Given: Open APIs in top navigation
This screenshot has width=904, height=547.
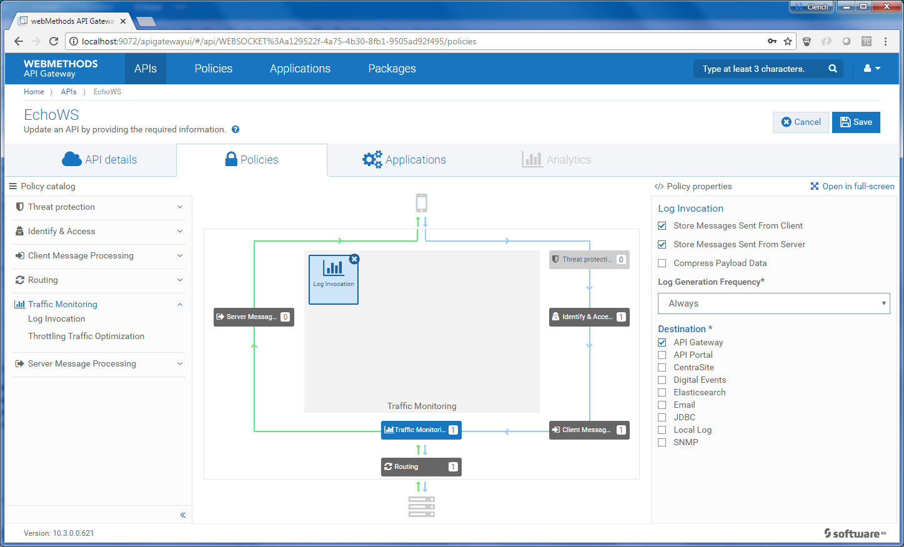Looking at the screenshot, I should (x=146, y=69).
